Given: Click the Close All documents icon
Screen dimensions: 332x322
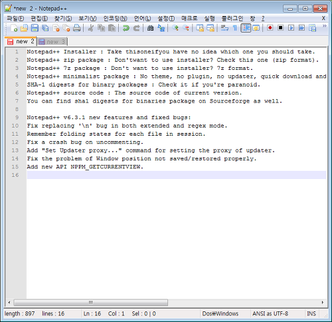Looking at the screenshot, I should pos(66,28).
